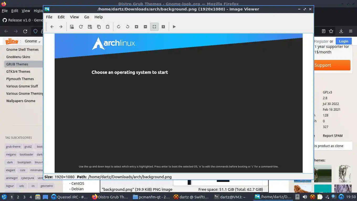Click the Paste toolbar icon
357x201 pixels.
[108, 27]
